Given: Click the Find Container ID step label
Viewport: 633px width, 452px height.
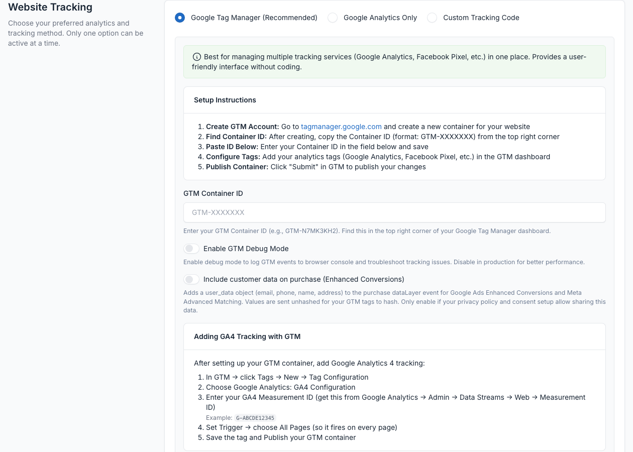Looking at the screenshot, I should click(236, 137).
